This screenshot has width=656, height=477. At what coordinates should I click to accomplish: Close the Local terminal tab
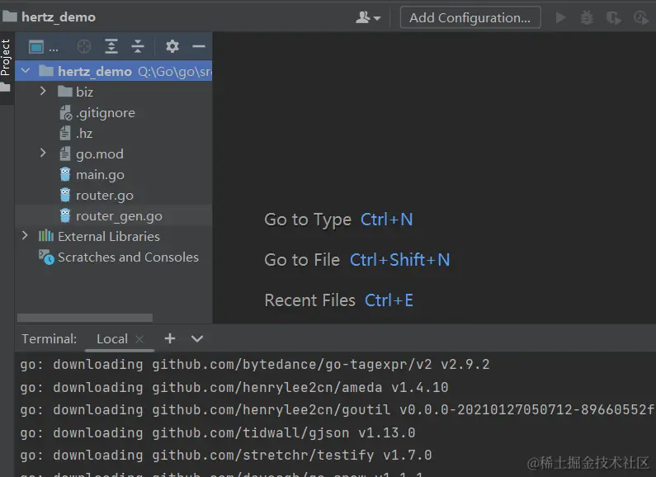139,339
